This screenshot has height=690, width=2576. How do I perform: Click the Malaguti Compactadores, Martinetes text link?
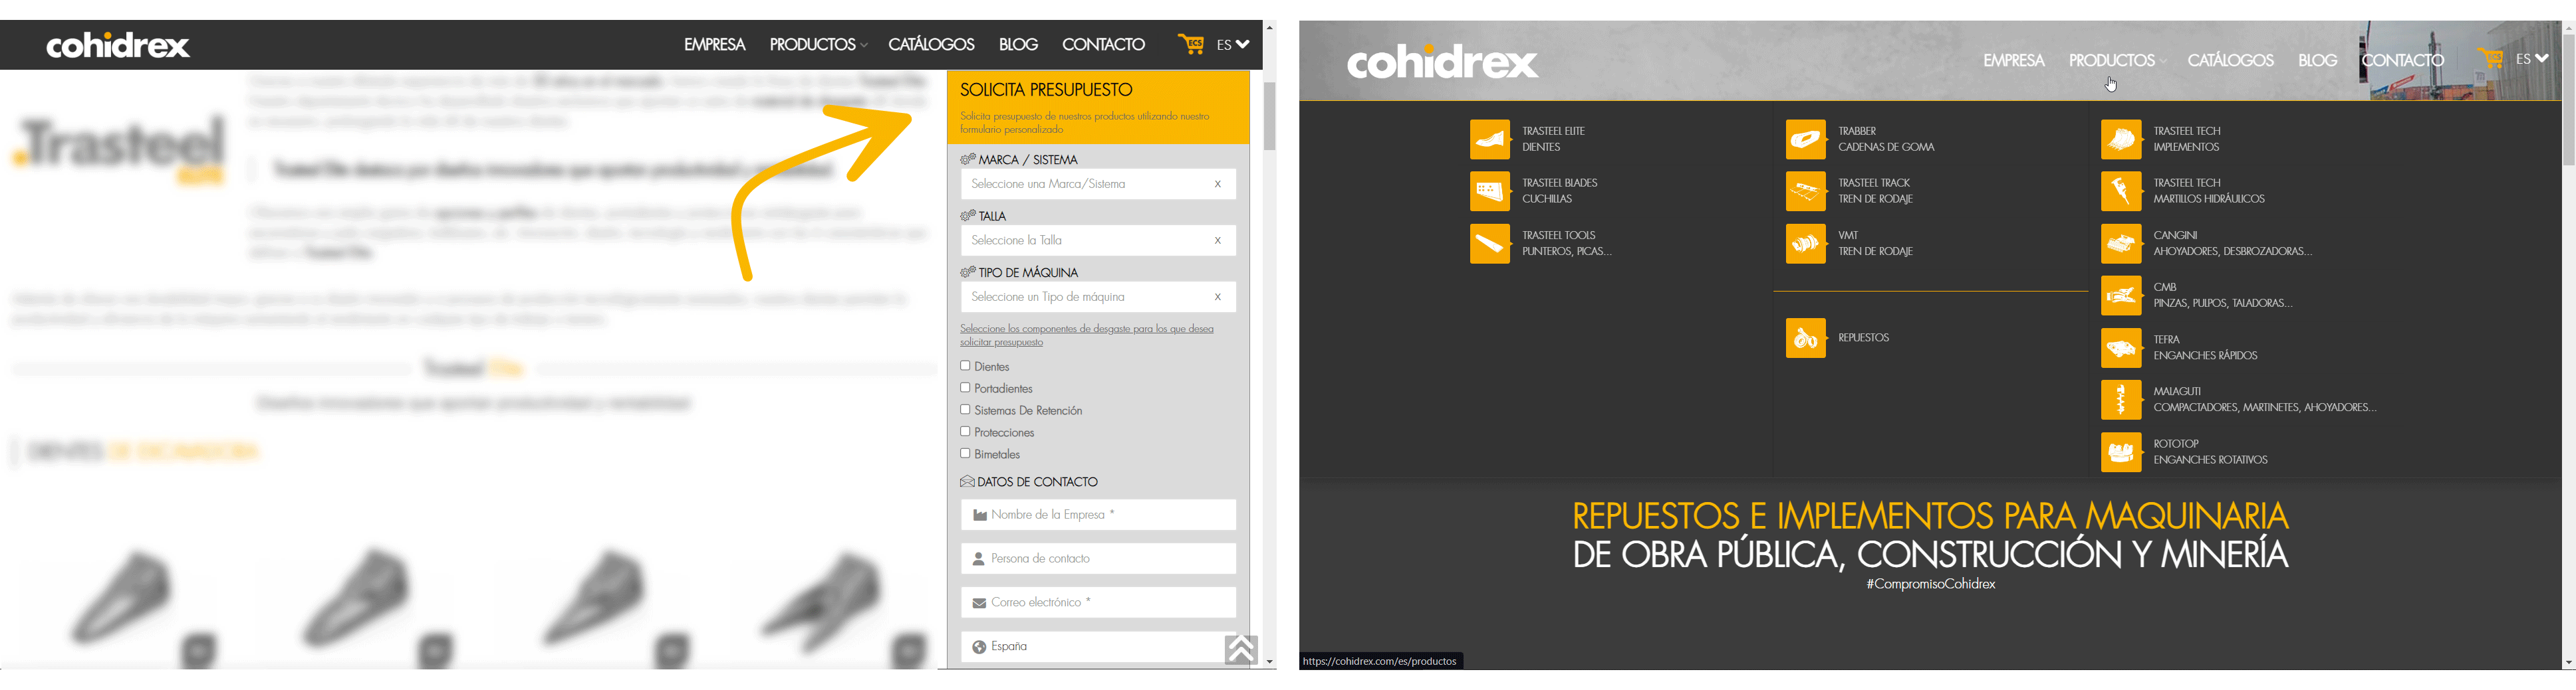(x=2265, y=399)
